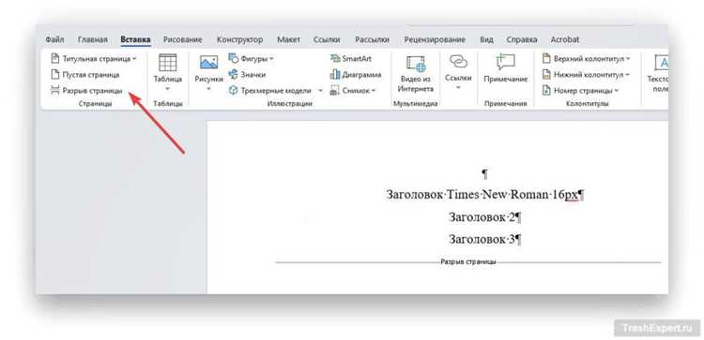Go to the Ссылки ribbon tab
Screen dimensions: 704x340
click(x=327, y=39)
